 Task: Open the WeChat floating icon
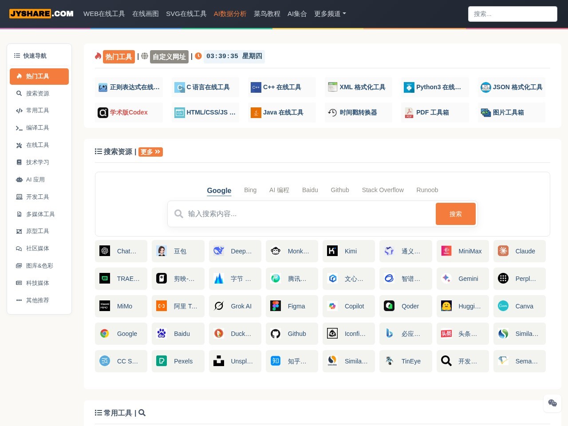[552, 403]
